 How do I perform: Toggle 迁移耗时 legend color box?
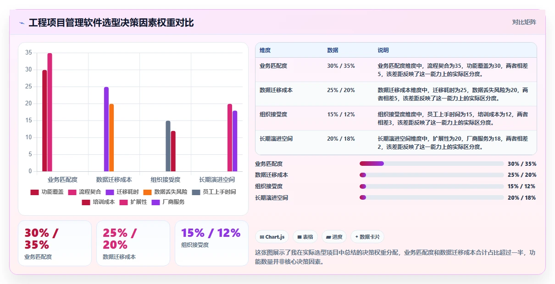[x=110, y=192]
